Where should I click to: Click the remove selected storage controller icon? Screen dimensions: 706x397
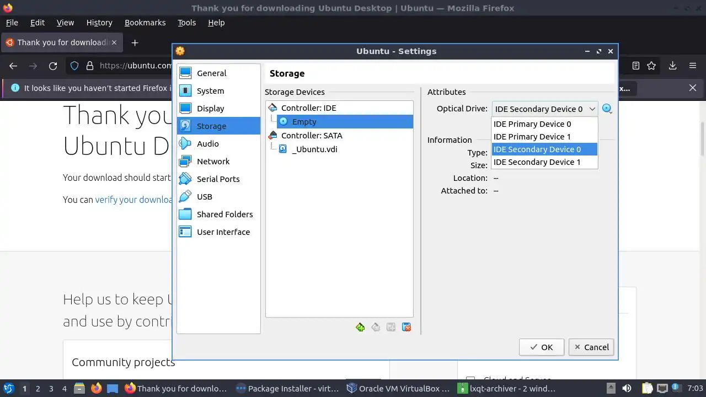[376, 328]
